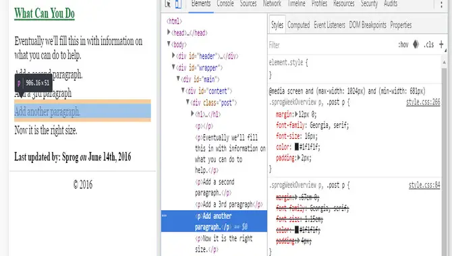Select the Styles sidebar tab

(x=277, y=25)
